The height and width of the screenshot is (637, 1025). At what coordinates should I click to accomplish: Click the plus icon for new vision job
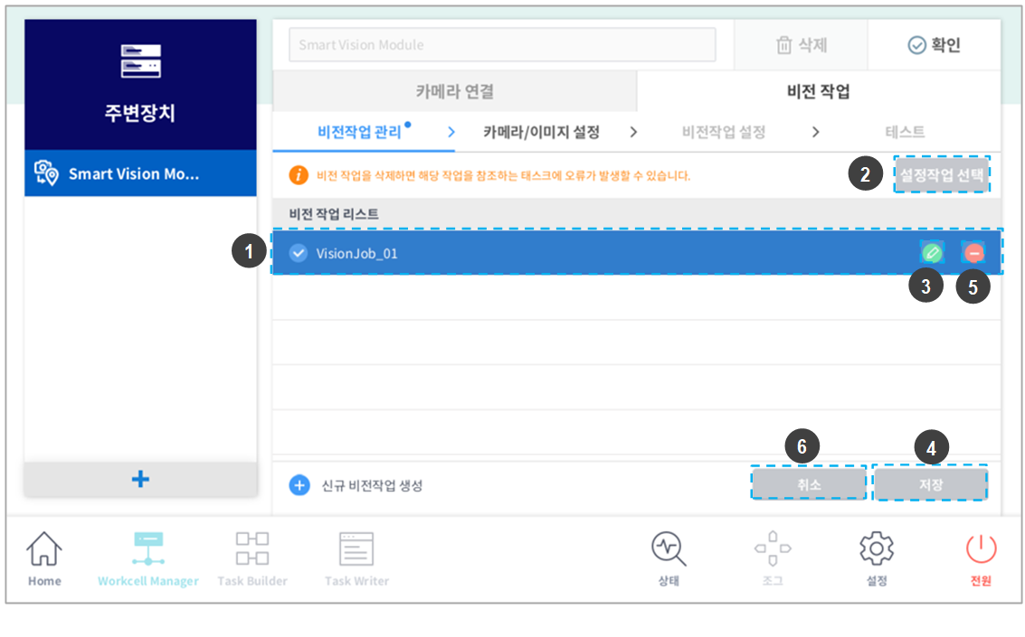click(299, 485)
